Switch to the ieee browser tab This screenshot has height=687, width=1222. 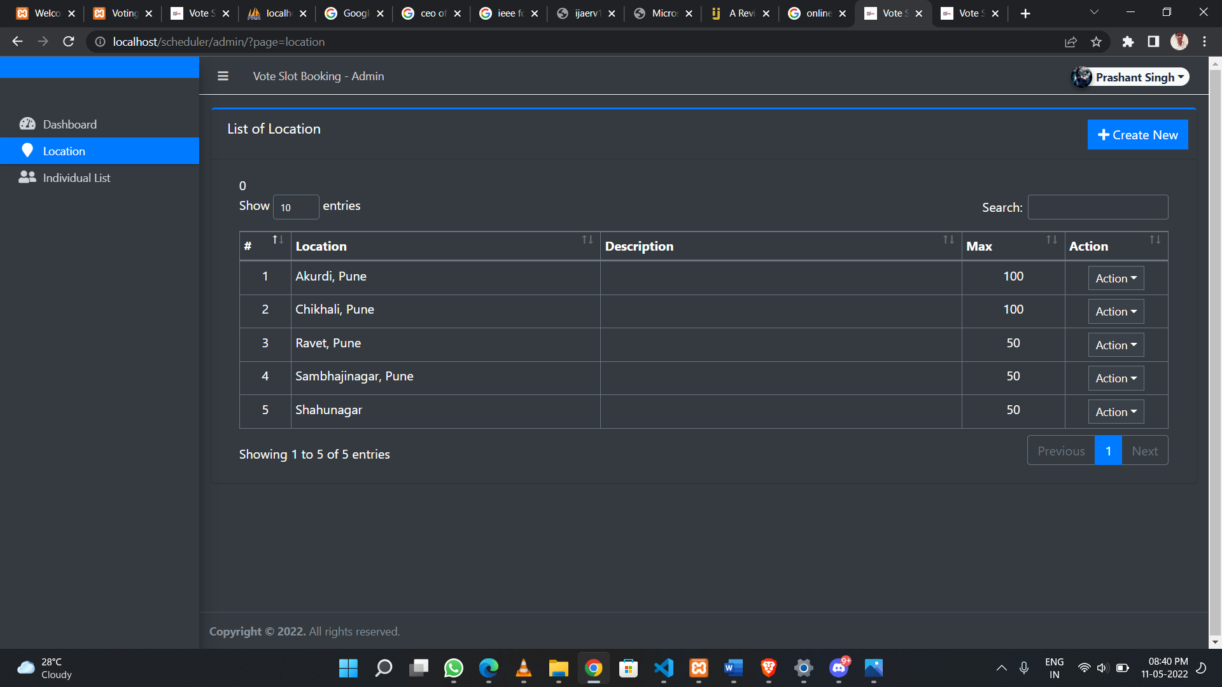point(509,13)
